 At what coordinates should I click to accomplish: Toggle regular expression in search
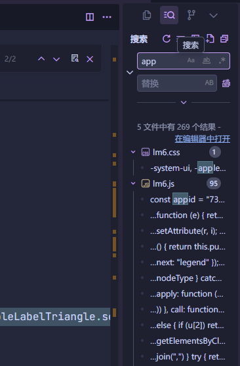point(222,60)
